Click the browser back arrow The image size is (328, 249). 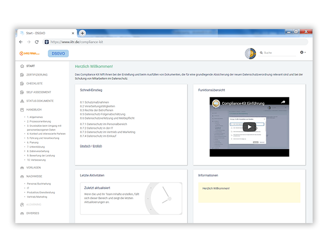21,42
